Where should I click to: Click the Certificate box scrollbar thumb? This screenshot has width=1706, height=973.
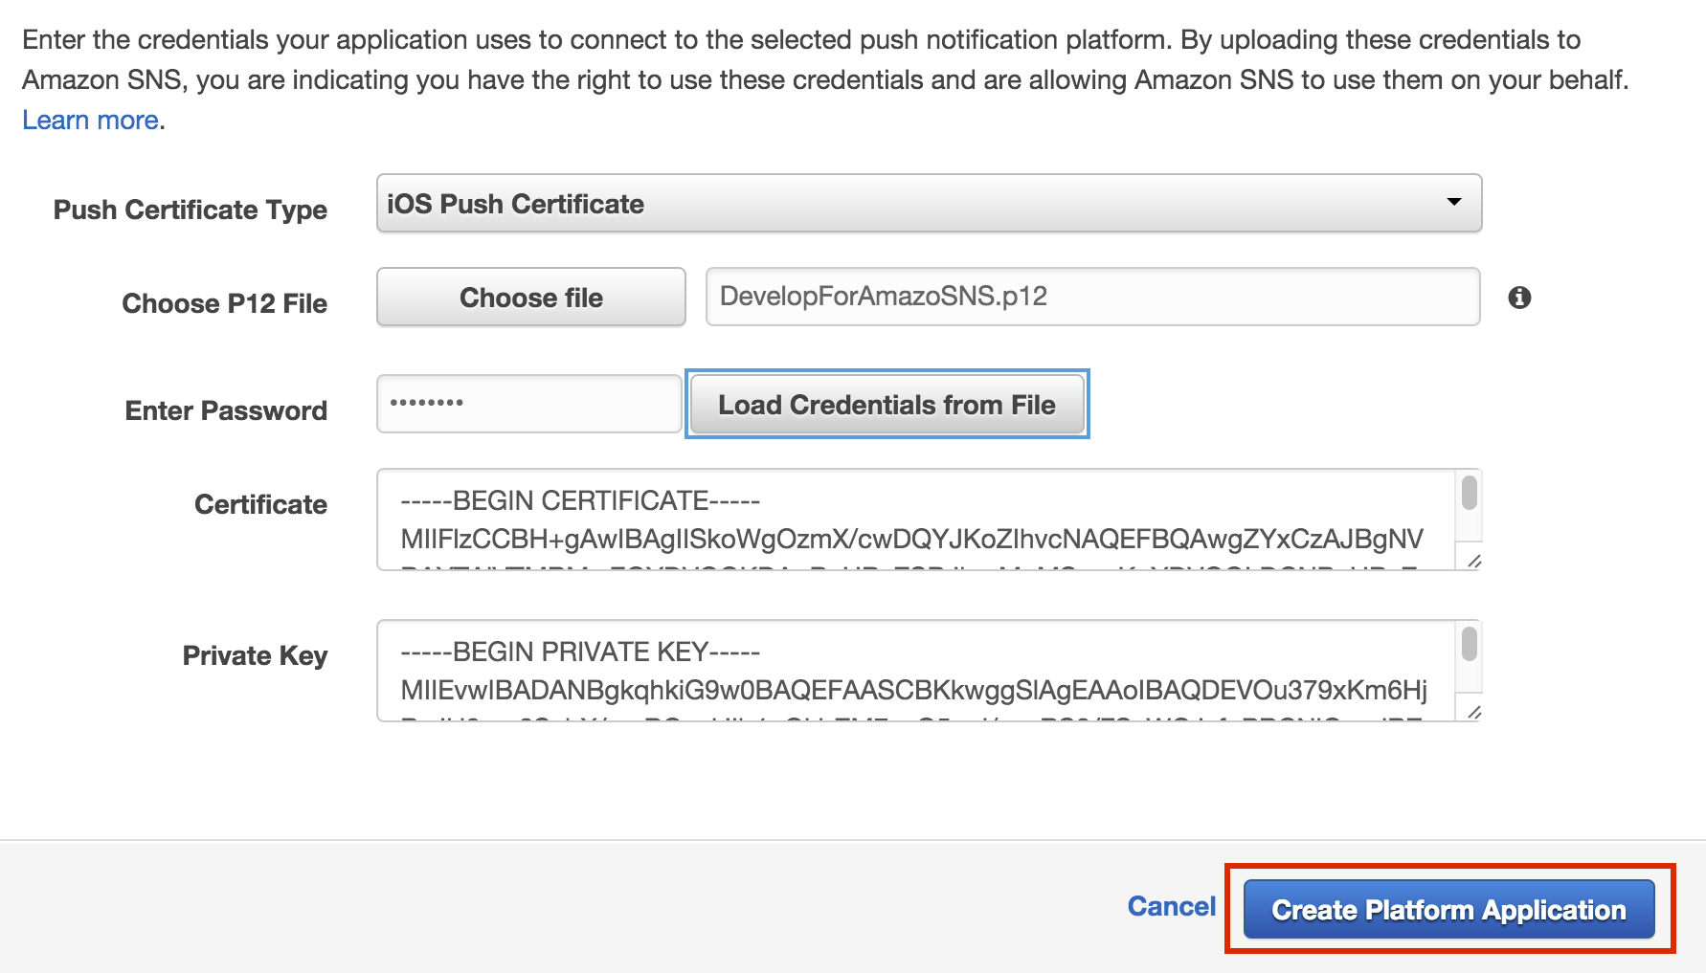click(1470, 494)
